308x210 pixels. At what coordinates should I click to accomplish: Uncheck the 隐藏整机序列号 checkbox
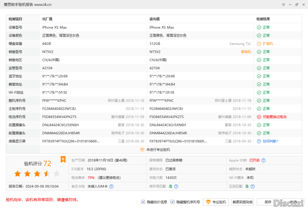click(x=172, y=202)
